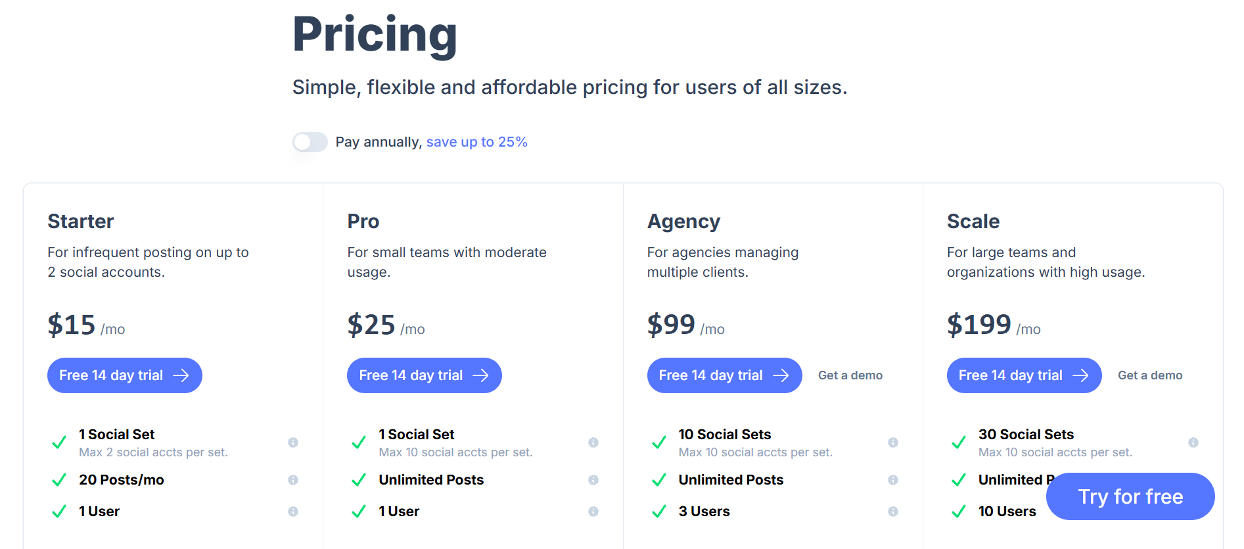Click info icon beside Scale's 10 Users

click(1193, 511)
